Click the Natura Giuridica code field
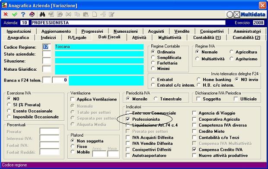The image size is (268, 169). 47,69
